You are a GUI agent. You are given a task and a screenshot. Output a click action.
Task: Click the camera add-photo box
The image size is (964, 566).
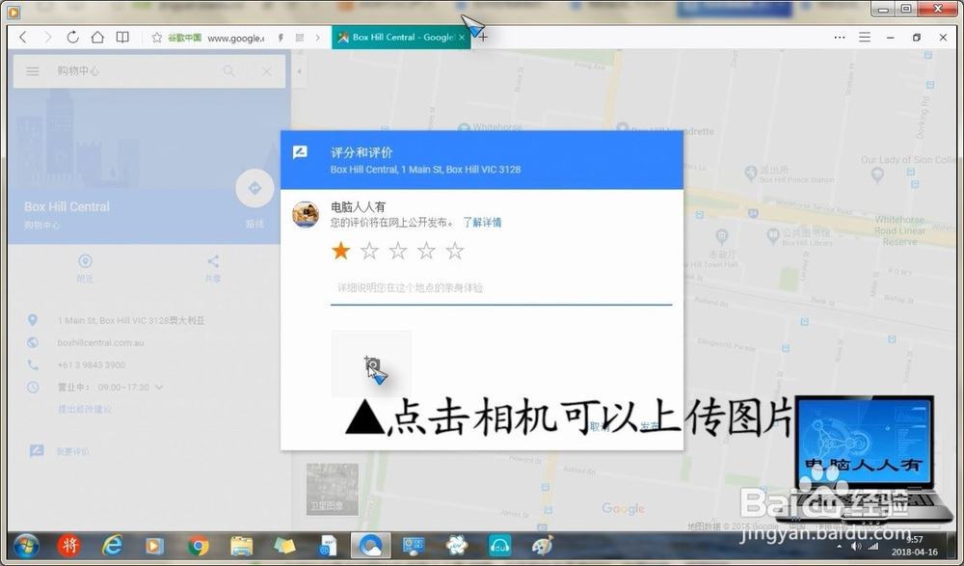[x=371, y=364]
